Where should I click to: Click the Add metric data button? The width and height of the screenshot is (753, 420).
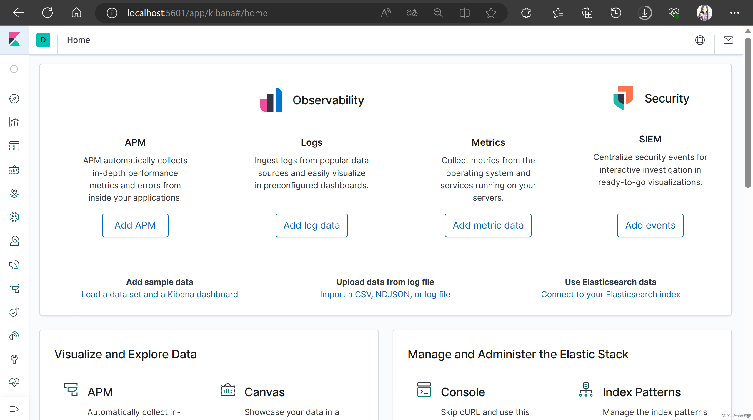(488, 225)
